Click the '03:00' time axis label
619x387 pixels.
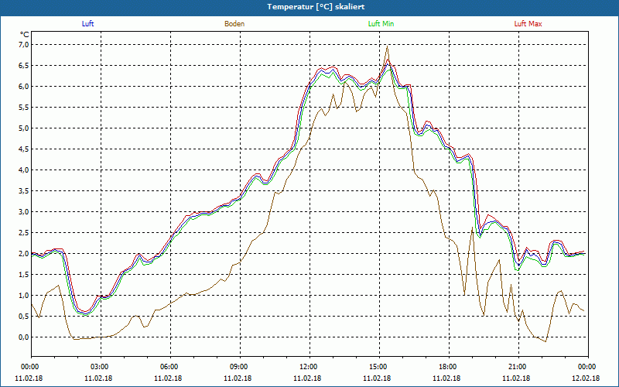tap(101, 367)
